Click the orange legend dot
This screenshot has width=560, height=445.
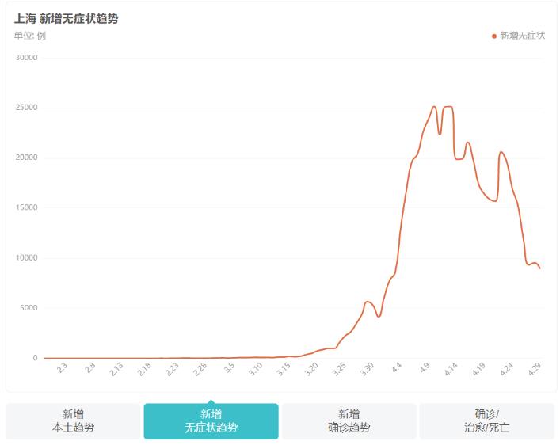(494, 36)
